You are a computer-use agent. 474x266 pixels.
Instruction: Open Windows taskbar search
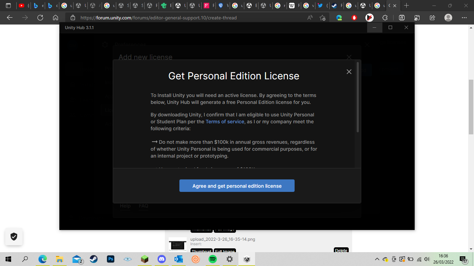click(x=25, y=259)
